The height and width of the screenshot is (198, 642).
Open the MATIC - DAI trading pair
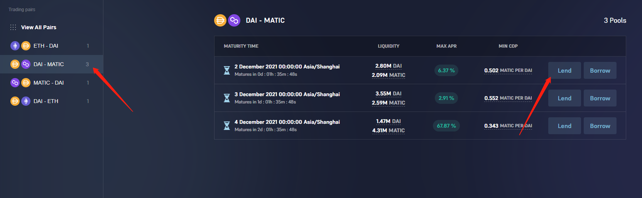(51, 83)
